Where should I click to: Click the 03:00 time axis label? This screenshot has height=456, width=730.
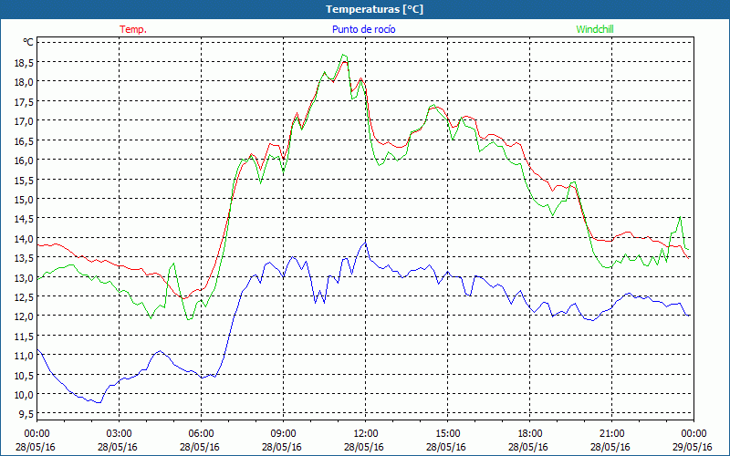(x=120, y=433)
